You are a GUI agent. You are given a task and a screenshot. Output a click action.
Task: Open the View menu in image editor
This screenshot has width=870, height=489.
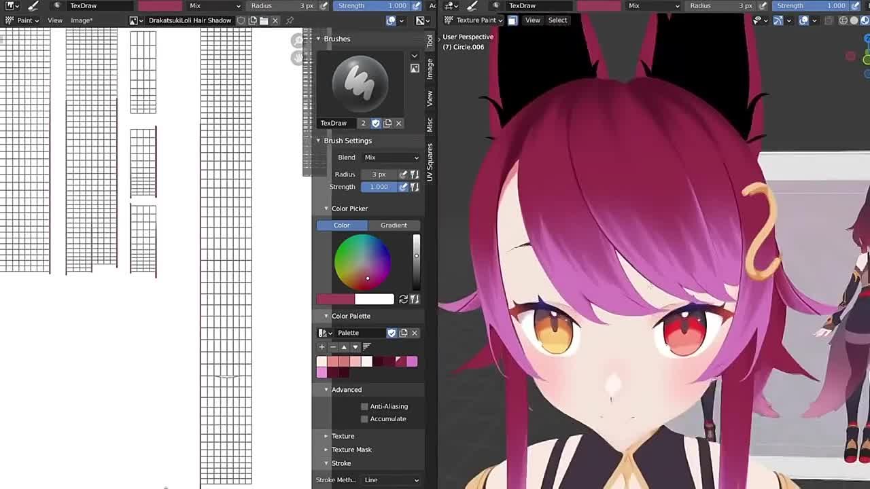[x=55, y=20]
